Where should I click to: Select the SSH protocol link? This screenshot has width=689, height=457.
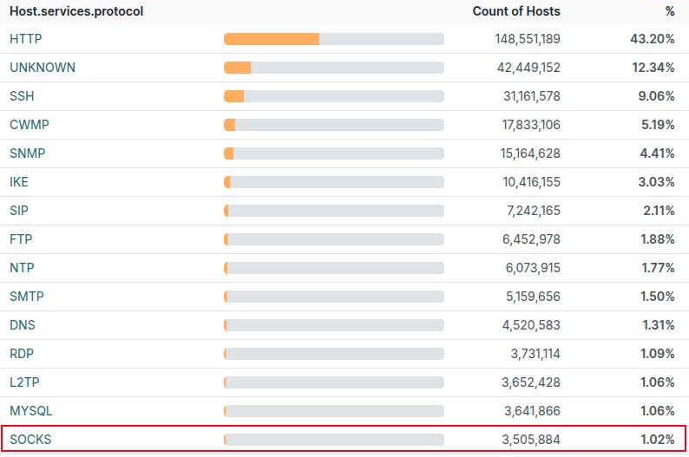click(22, 96)
